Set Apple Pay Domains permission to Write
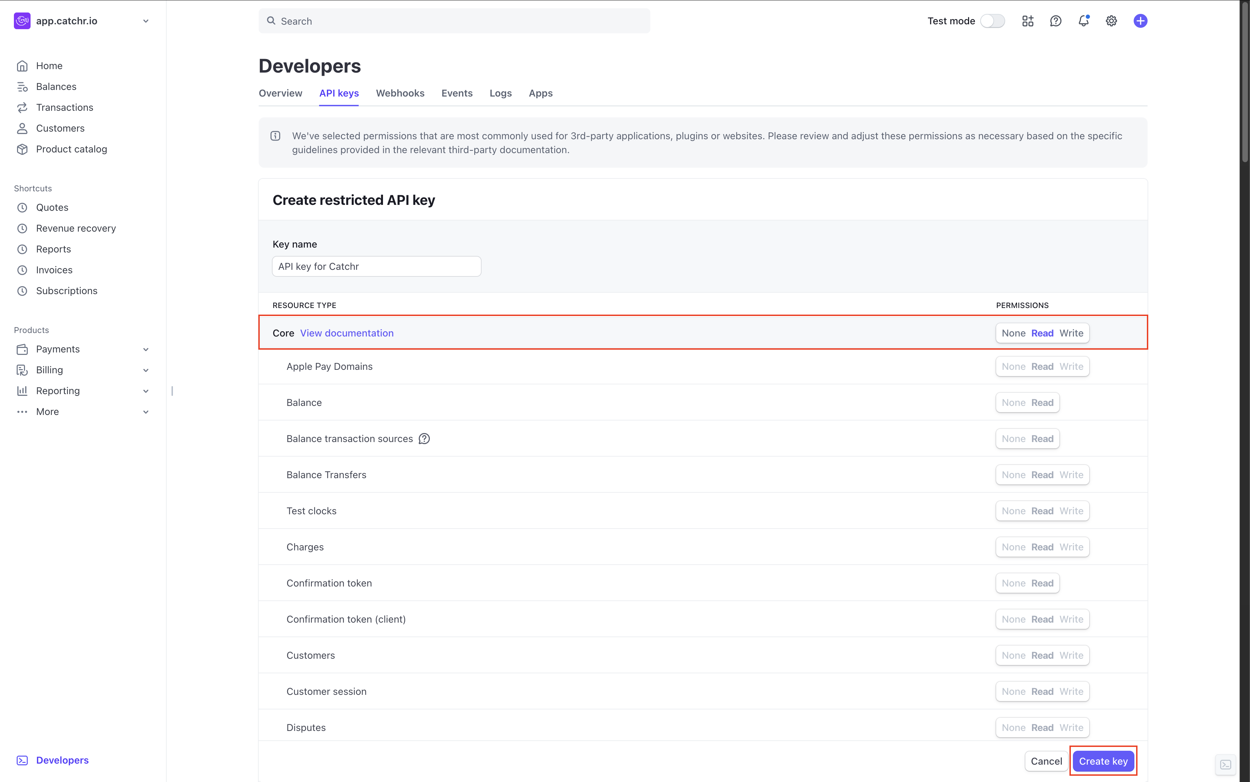 pos(1071,366)
